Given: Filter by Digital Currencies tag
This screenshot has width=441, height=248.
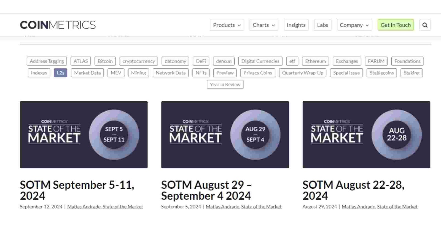Looking at the screenshot, I should 260,61.
